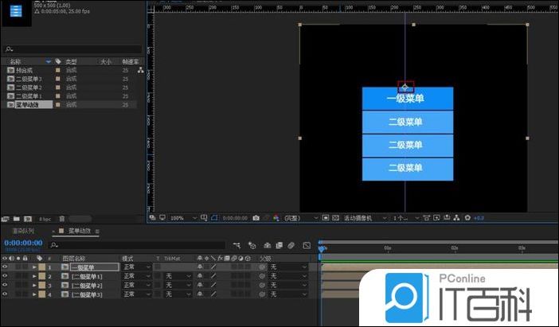The width and height of the screenshot is (559, 327).
Task: Click the tan label color swatch of layer 1
Action: 42,267
